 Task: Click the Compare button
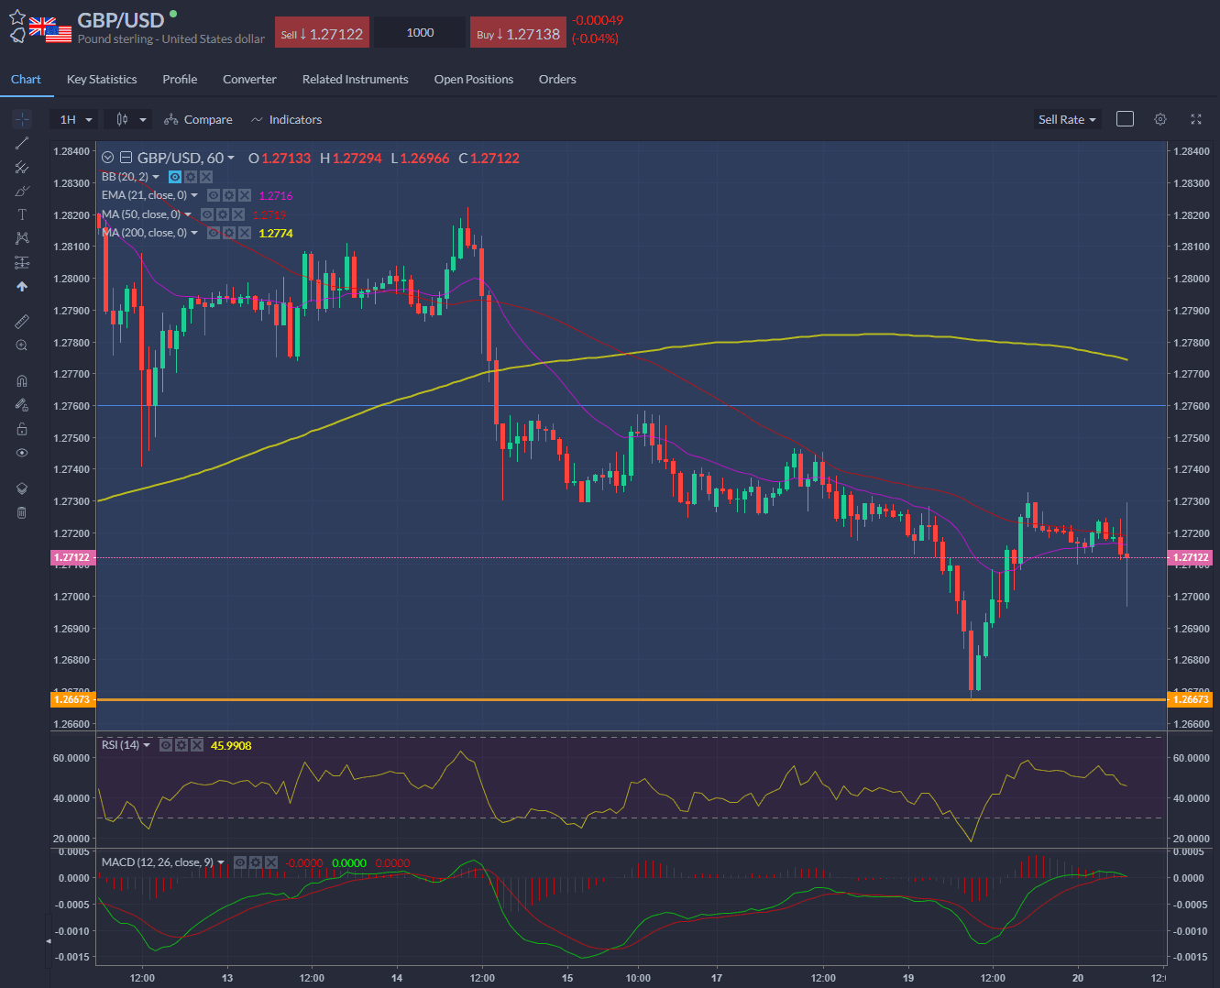[x=198, y=119]
